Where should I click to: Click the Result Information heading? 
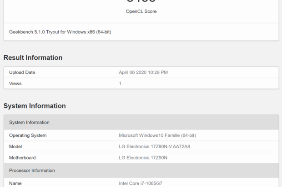[x=33, y=57]
